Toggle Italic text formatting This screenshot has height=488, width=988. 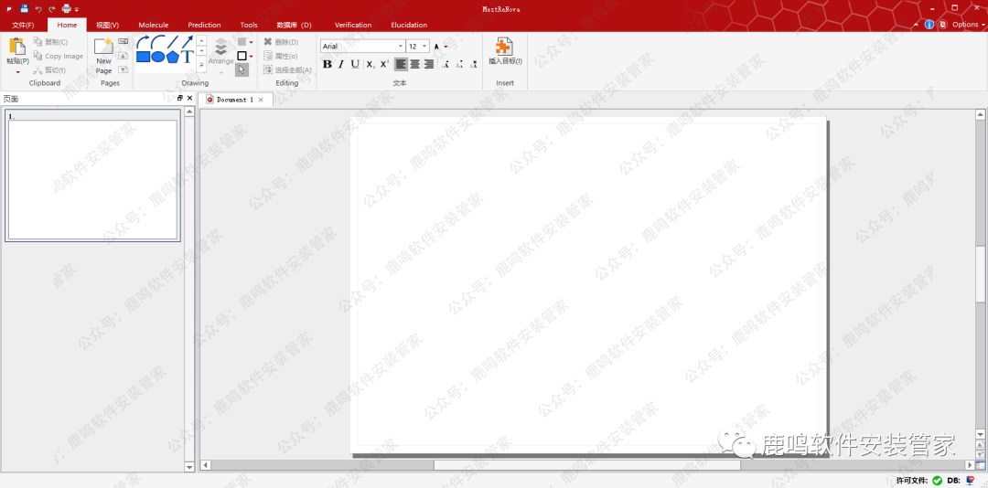click(341, 64)
